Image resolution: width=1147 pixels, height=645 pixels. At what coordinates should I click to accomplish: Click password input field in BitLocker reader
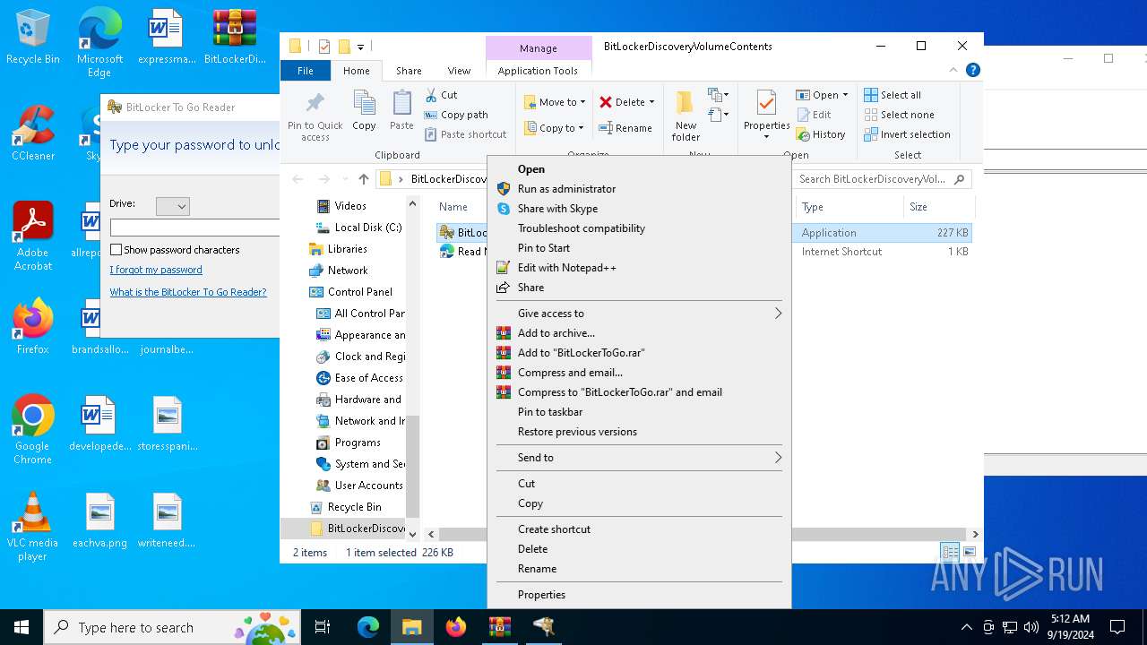(x=194, y=228)
